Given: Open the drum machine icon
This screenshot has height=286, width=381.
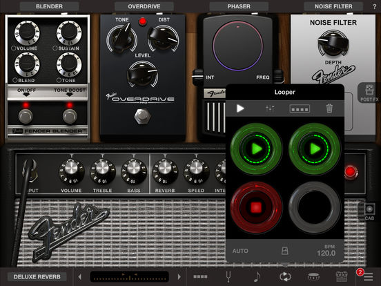Looking at the screenshot, I should [x=313, y=277].
